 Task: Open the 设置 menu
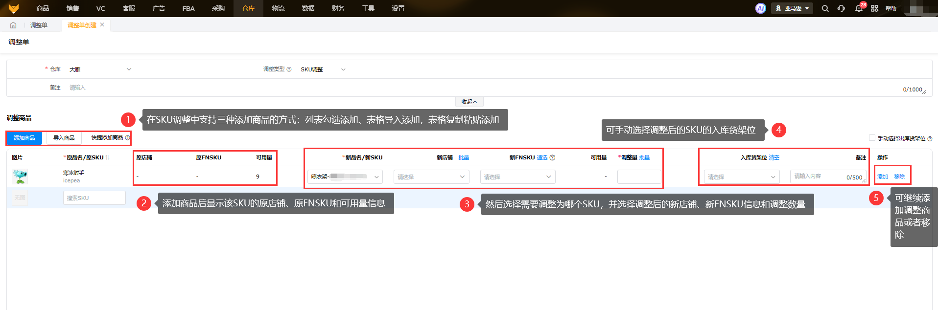398,8
